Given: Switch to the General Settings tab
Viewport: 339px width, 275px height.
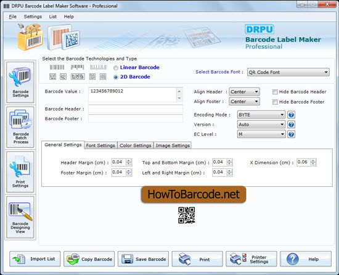Looking at the screenshot, I should point(63,145).
